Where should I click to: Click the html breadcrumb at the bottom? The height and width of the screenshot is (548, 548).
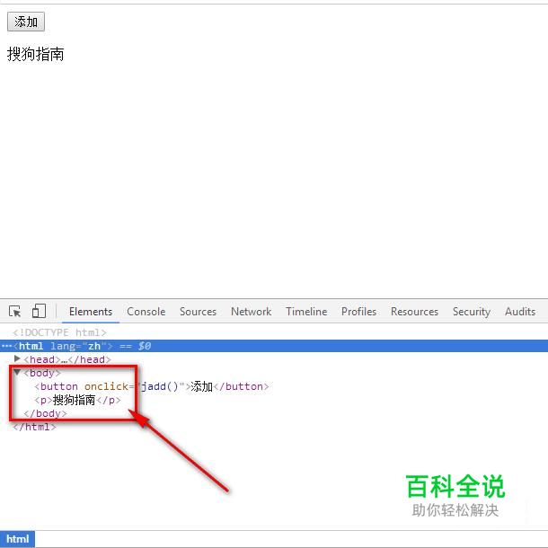(x=17, y=539)
